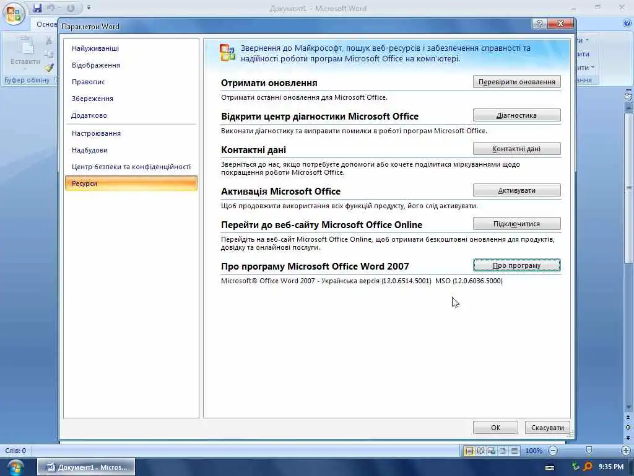Click the orange magnifier tray icon
This screenshot has height=476, width=634.
(x=588, y=467)
